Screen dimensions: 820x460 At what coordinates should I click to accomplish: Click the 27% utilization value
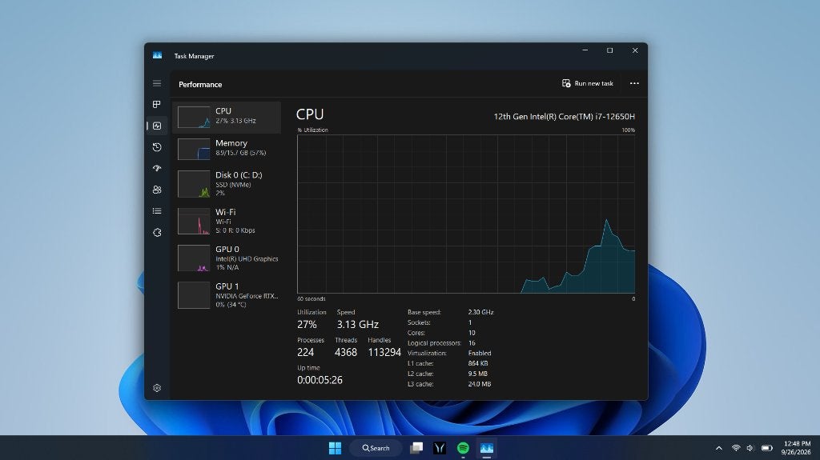(x=307, y=325)
